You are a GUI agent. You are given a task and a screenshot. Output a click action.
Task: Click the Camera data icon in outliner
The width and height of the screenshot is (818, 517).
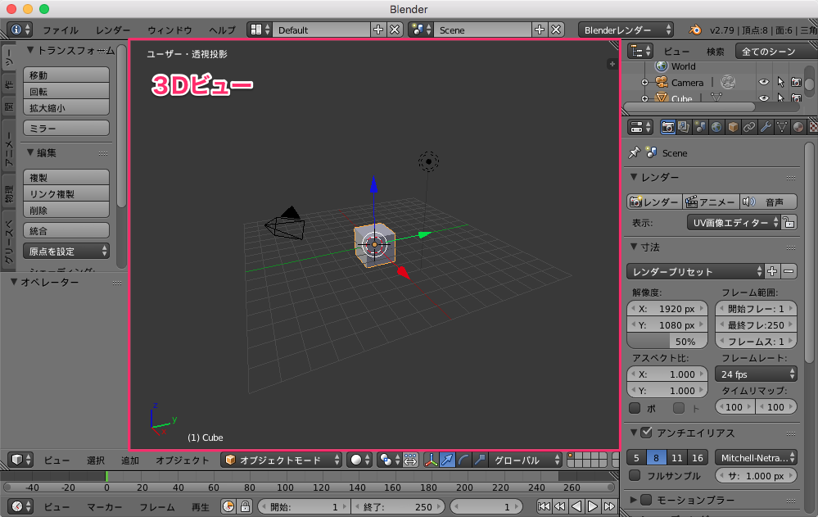[x=728, y=82]
